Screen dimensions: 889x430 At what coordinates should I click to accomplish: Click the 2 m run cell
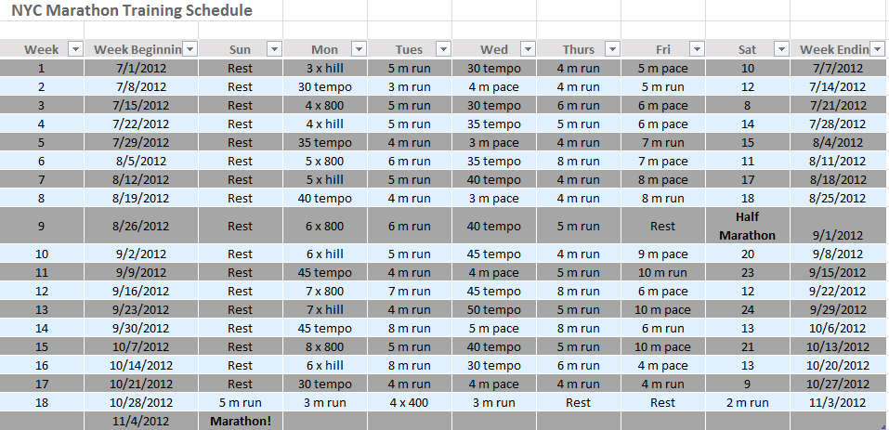(747, 402)
